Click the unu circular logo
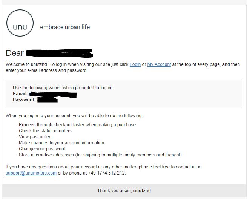This screenshot has height=199, width=247. 20,23
